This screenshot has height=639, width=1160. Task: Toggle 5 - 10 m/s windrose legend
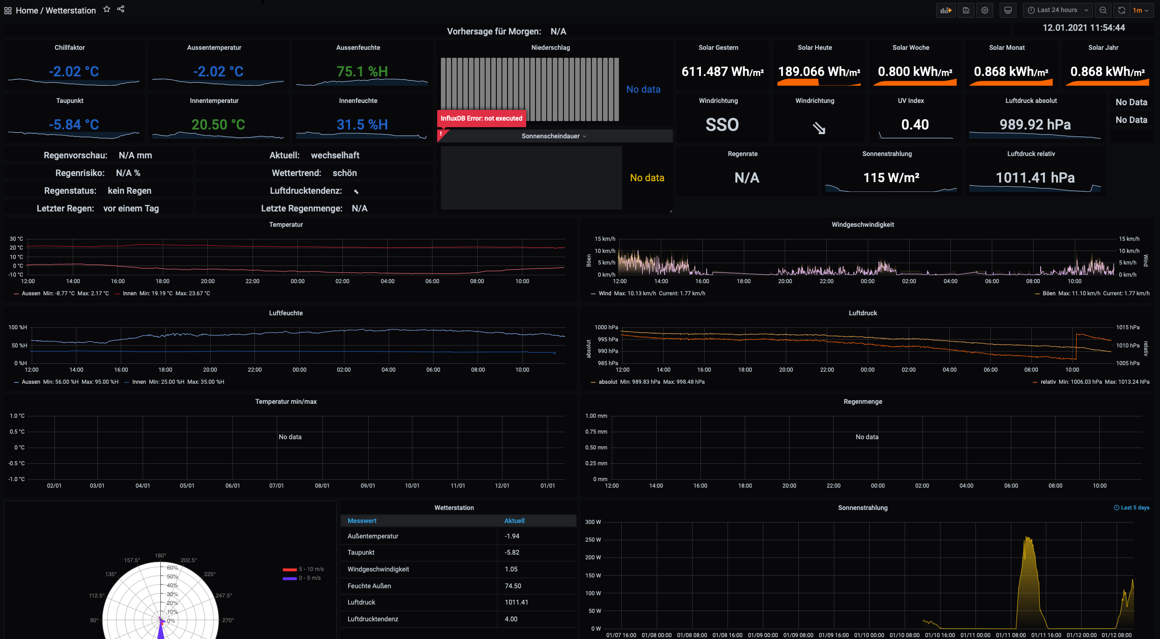point(311,569)
